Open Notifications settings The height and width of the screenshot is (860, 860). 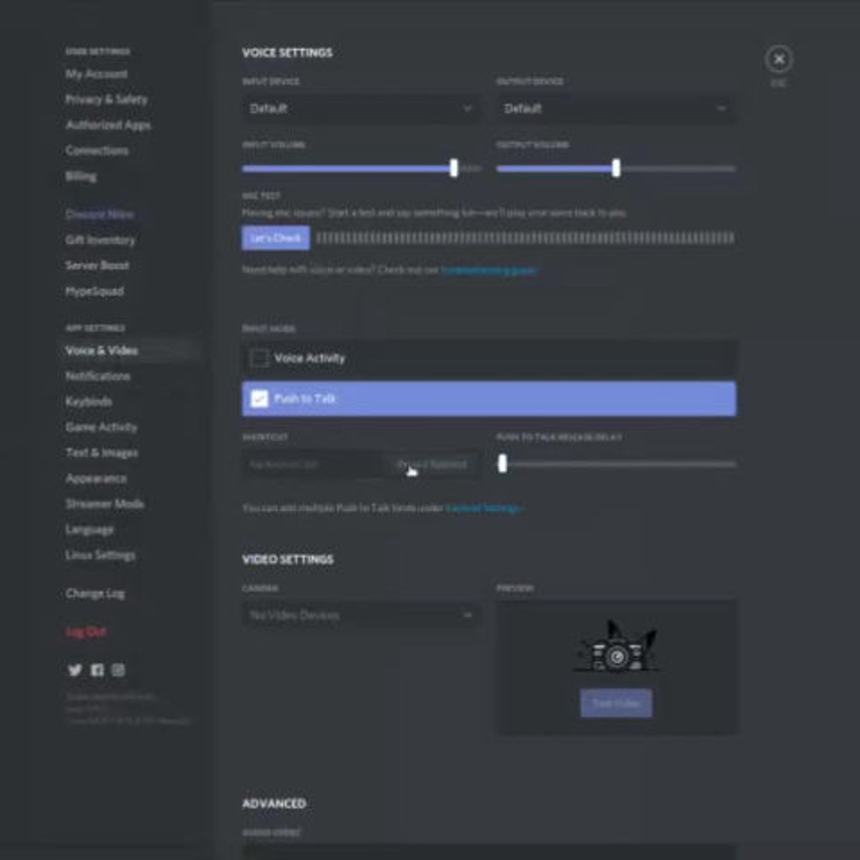tap(98, 376)
